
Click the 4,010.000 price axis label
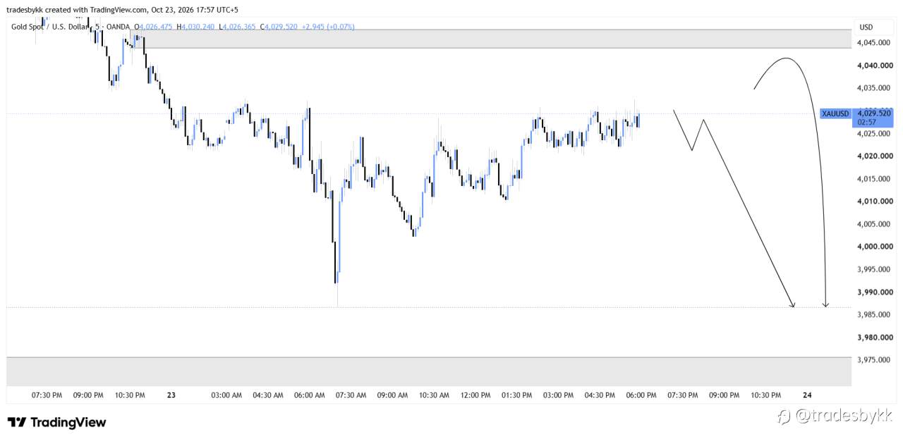[874, 201]
